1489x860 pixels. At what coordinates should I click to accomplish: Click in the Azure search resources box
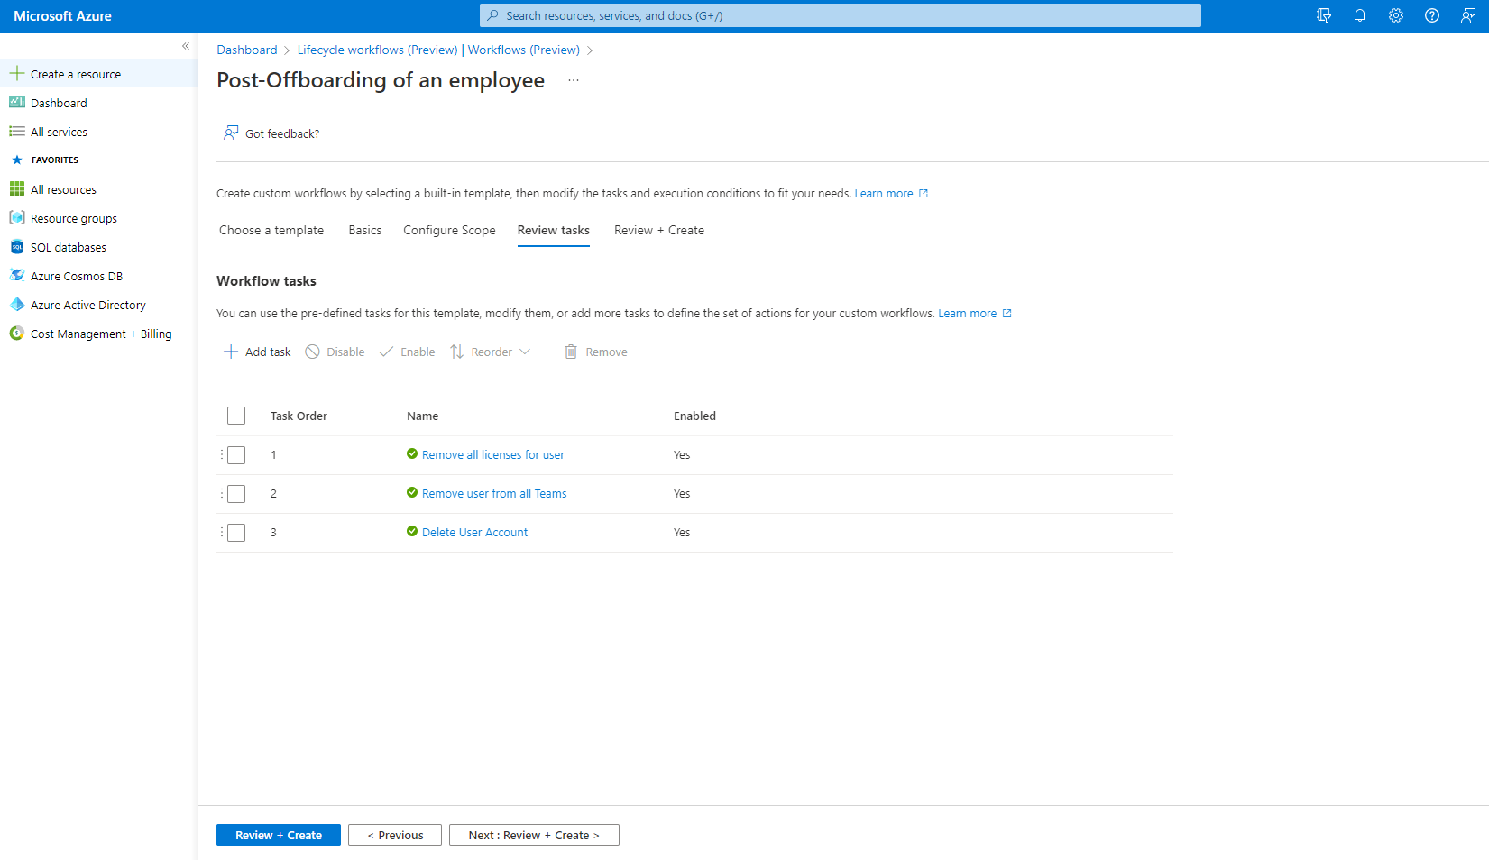point(840,15)
